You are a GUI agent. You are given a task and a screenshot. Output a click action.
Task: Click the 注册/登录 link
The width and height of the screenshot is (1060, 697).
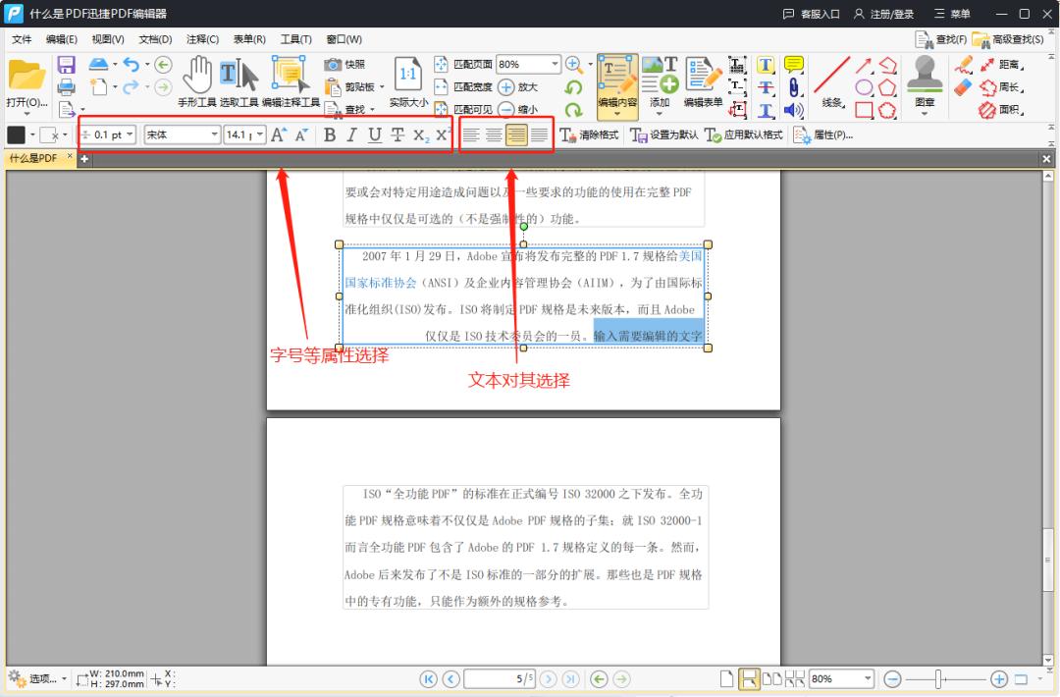[x=883, y=14]
